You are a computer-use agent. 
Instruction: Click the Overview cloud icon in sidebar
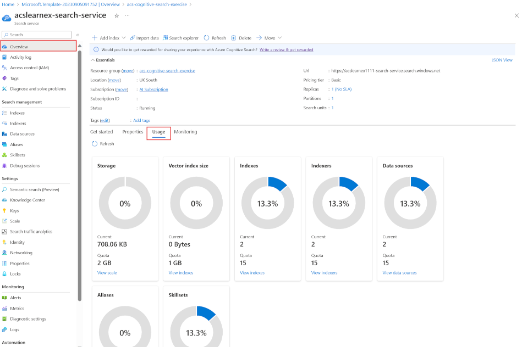pyautogui.click(x=4, y=47)
